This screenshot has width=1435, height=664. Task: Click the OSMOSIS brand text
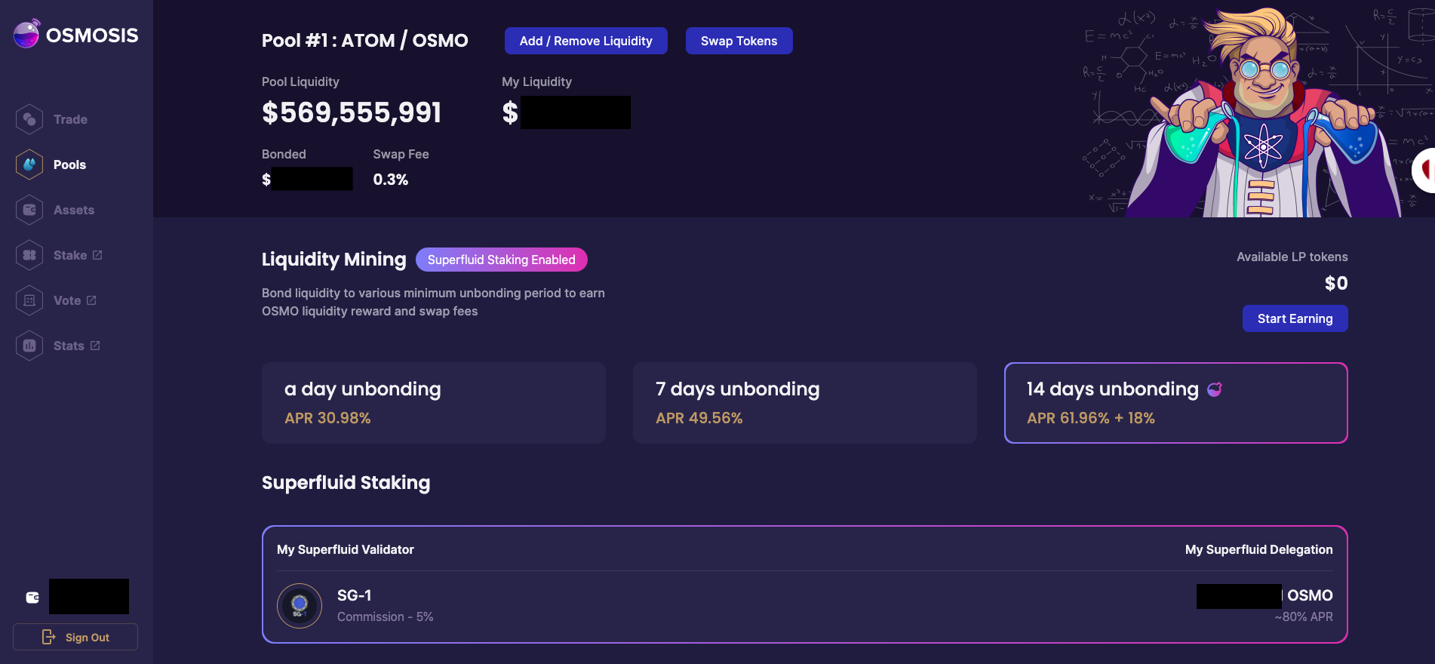[x=92, y=35]
